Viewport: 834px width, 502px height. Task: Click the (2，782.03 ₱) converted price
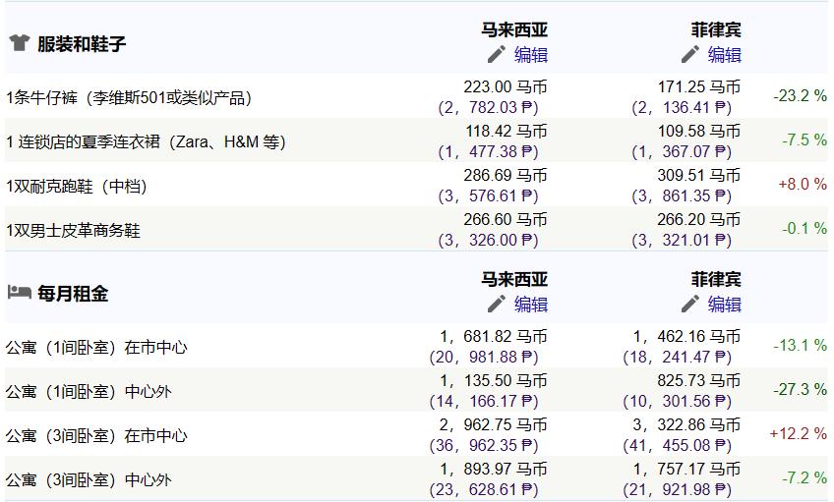(488, 107)
